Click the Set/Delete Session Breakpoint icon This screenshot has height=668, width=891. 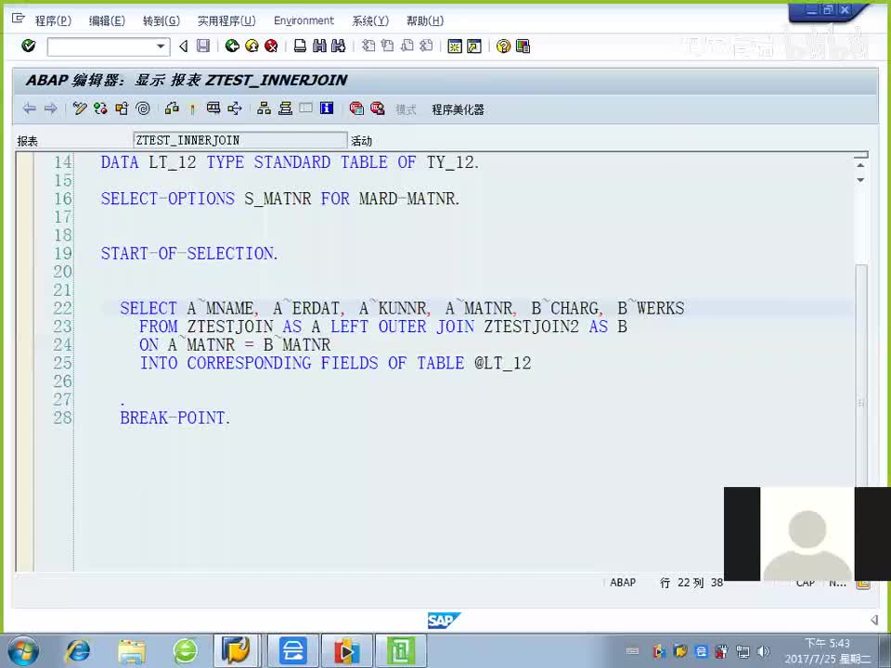pos(356,109)
